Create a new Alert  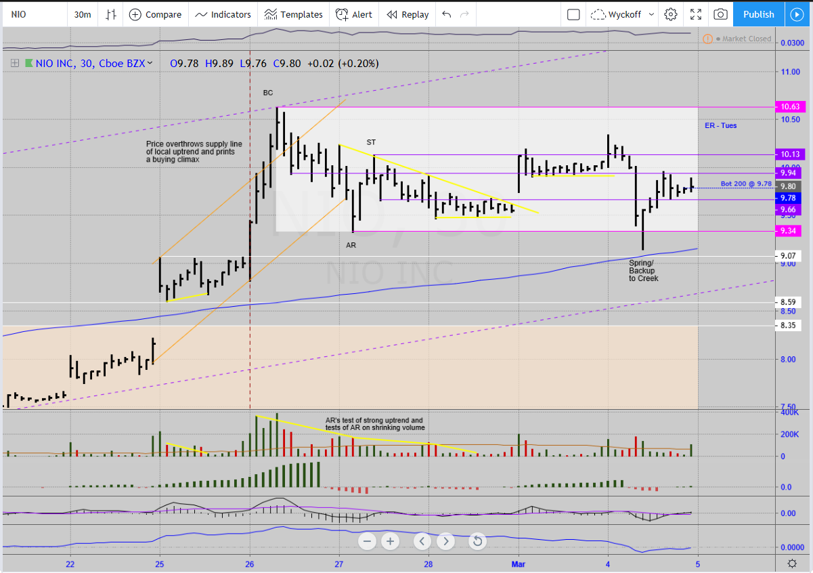point(354,14)
